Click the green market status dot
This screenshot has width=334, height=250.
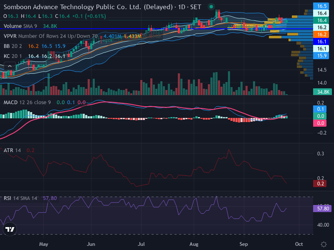point(211,7)
